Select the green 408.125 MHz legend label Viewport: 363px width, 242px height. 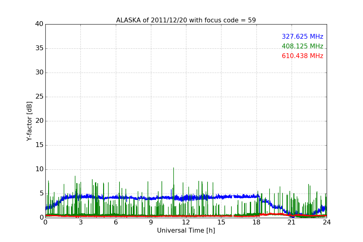[x=302, y=46]
